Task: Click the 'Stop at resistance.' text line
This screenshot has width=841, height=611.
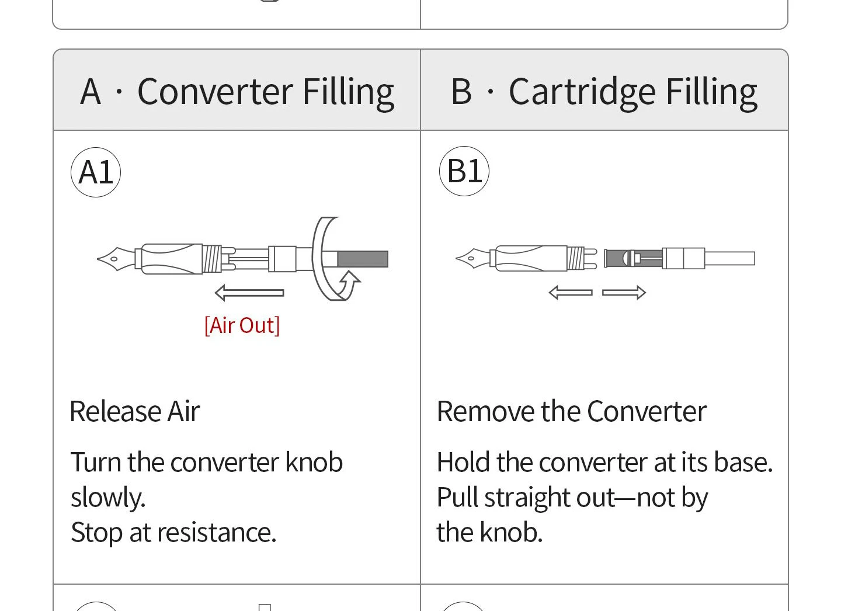Action: 173,533
